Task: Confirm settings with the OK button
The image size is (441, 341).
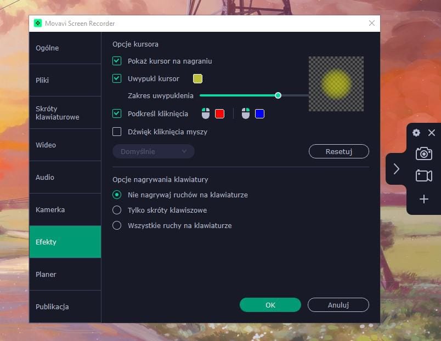Action: point(270,305)
